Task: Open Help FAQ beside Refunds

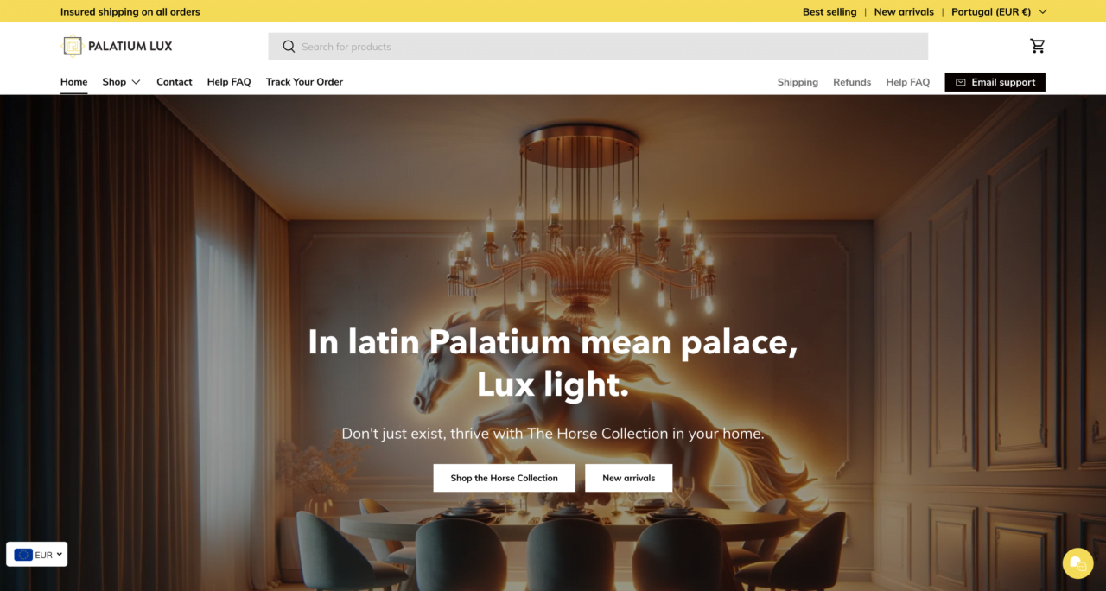Action: (908, 82)
